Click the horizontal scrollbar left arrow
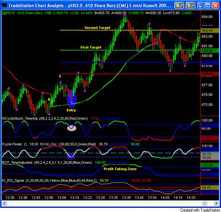The image size is (221, 212). pos(4,203)
